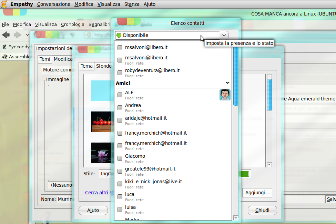This screenshot has width=336, height=224.
Task: Click the browser back arrow button
Action: point(6,35)
